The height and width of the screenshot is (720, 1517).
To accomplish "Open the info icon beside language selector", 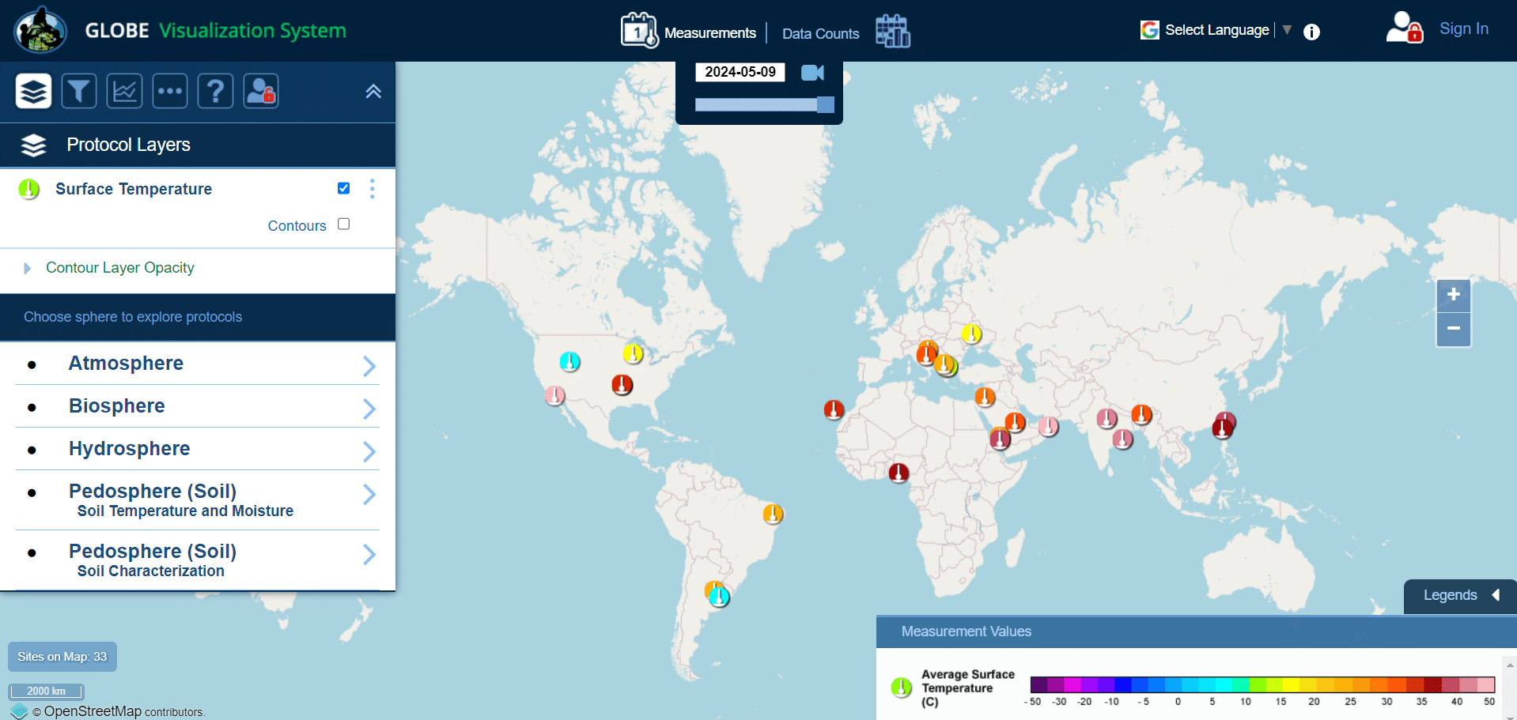I will (x=1311, y=32).
